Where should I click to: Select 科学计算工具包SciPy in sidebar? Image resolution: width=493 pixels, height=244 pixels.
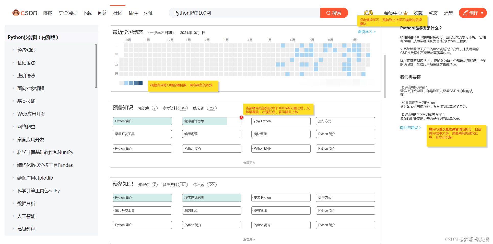[x=39, y=191]
